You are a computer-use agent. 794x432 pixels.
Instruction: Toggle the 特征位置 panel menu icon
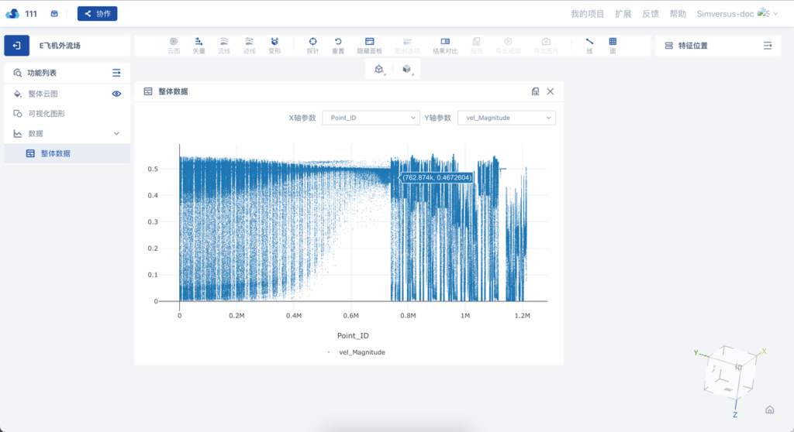coord(768,46)
